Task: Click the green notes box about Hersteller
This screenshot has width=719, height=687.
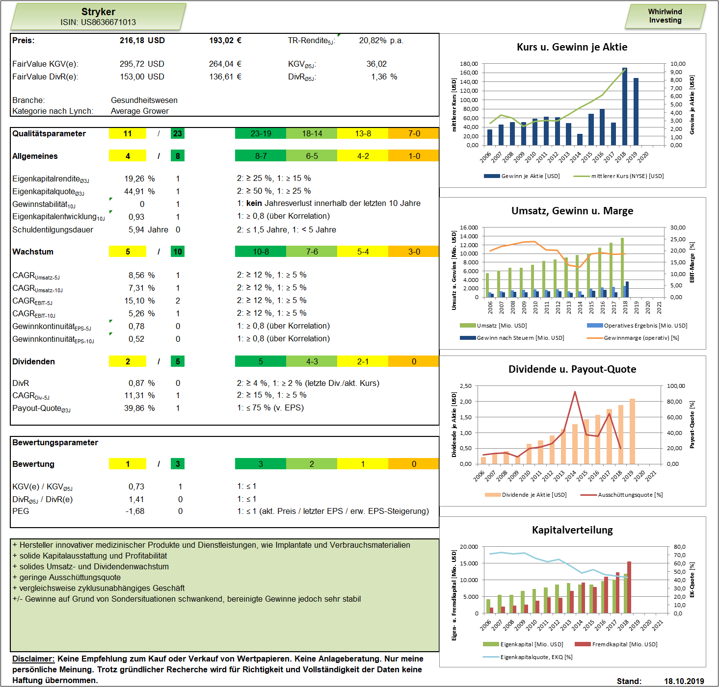Action: (x=224, y=595)
